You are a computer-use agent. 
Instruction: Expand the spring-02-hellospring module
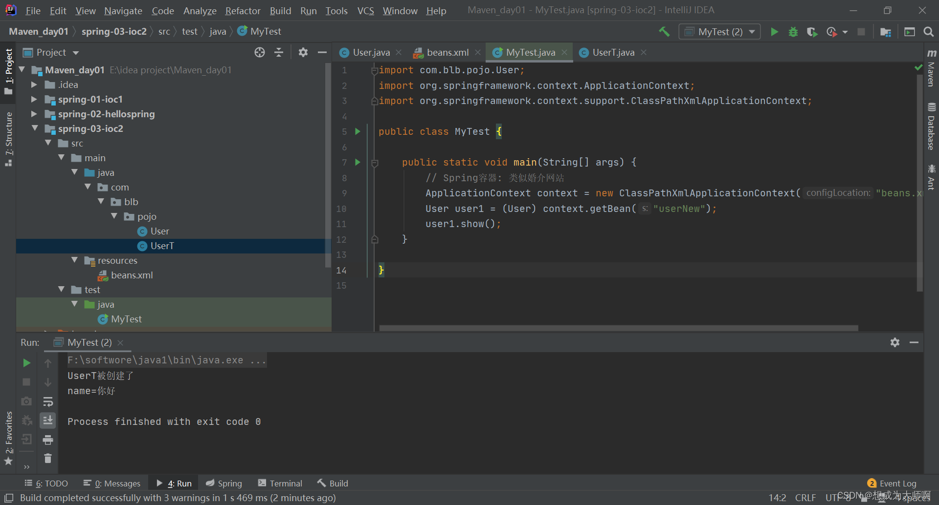[x=34, y=114]
